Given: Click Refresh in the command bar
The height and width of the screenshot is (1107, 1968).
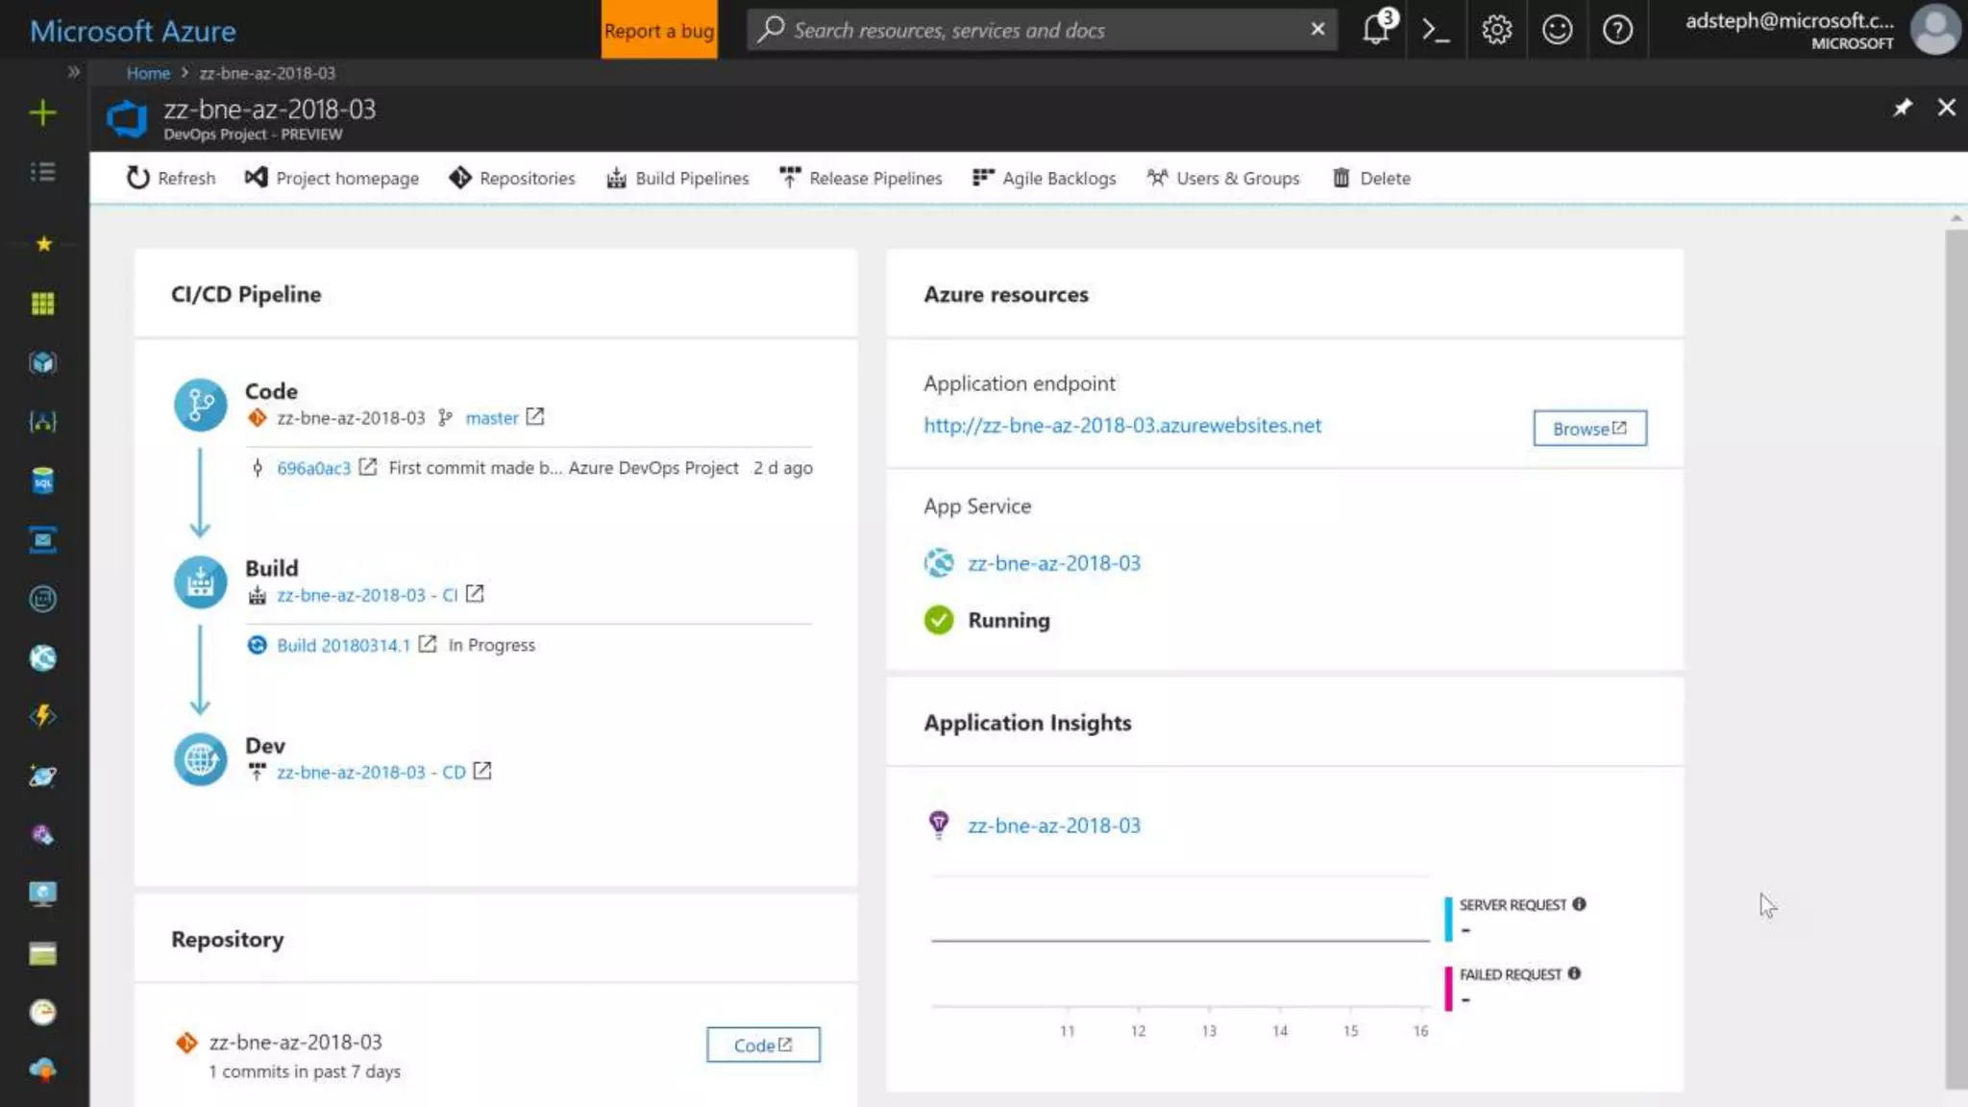Looking at the screenshot, I should point(171,178).
